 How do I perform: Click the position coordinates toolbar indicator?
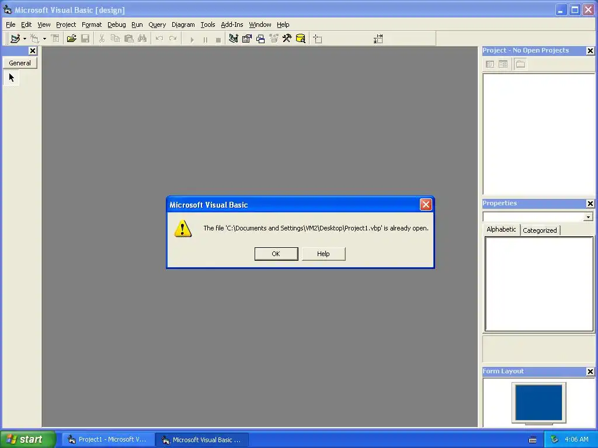tap(318, 39)
